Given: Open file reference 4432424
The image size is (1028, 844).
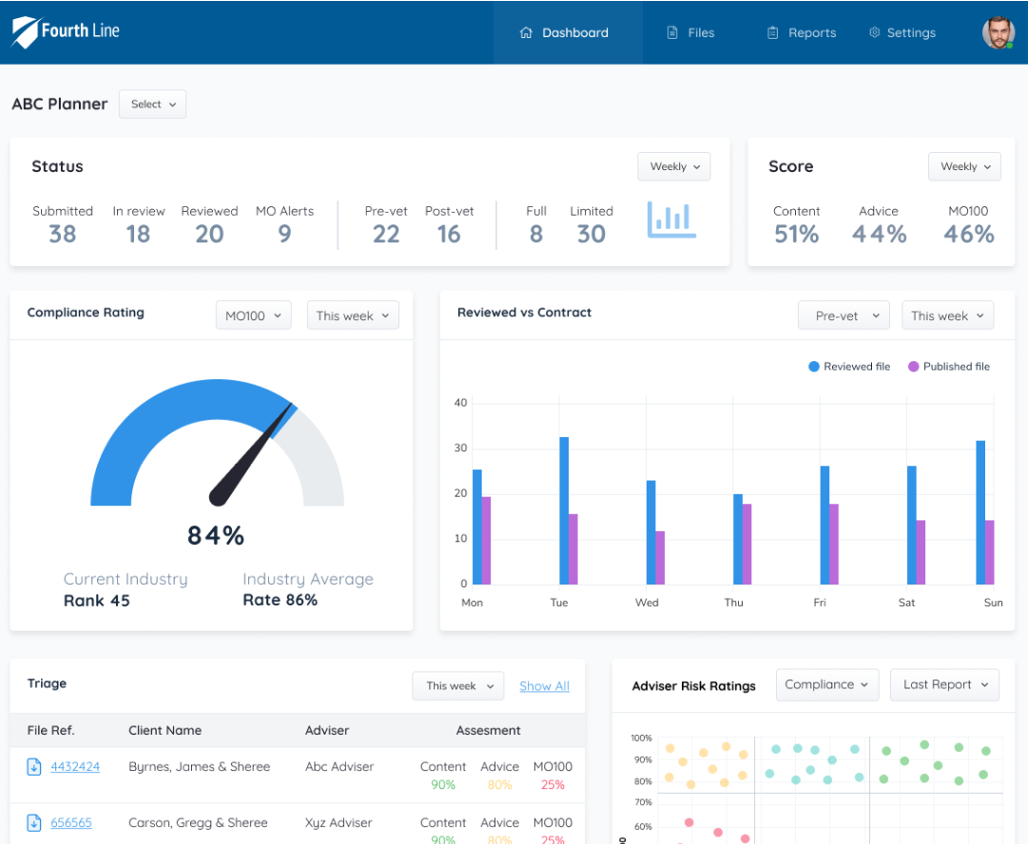Looking at the screenshot, I should 75,767.
